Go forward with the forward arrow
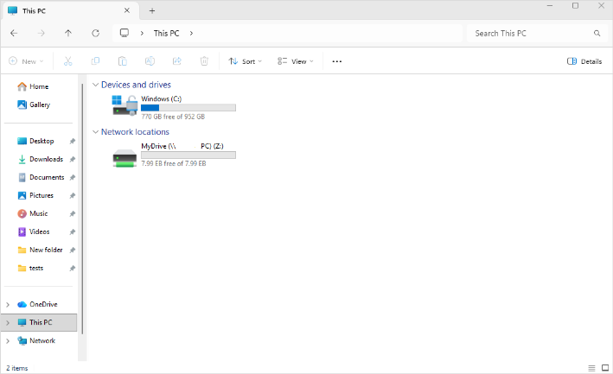Screen dimensions: 613x374 (41, 33)
